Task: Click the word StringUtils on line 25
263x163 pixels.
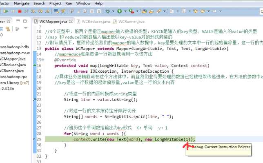Action: click(x=117, y=117)
